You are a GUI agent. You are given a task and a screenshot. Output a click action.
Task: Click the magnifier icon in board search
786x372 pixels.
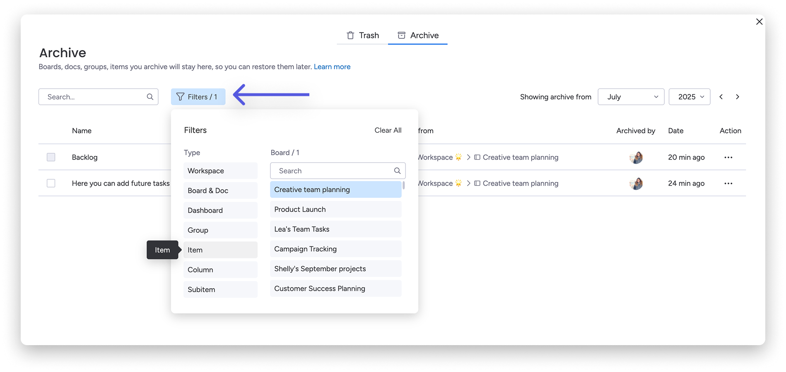(x=397, y=171)
